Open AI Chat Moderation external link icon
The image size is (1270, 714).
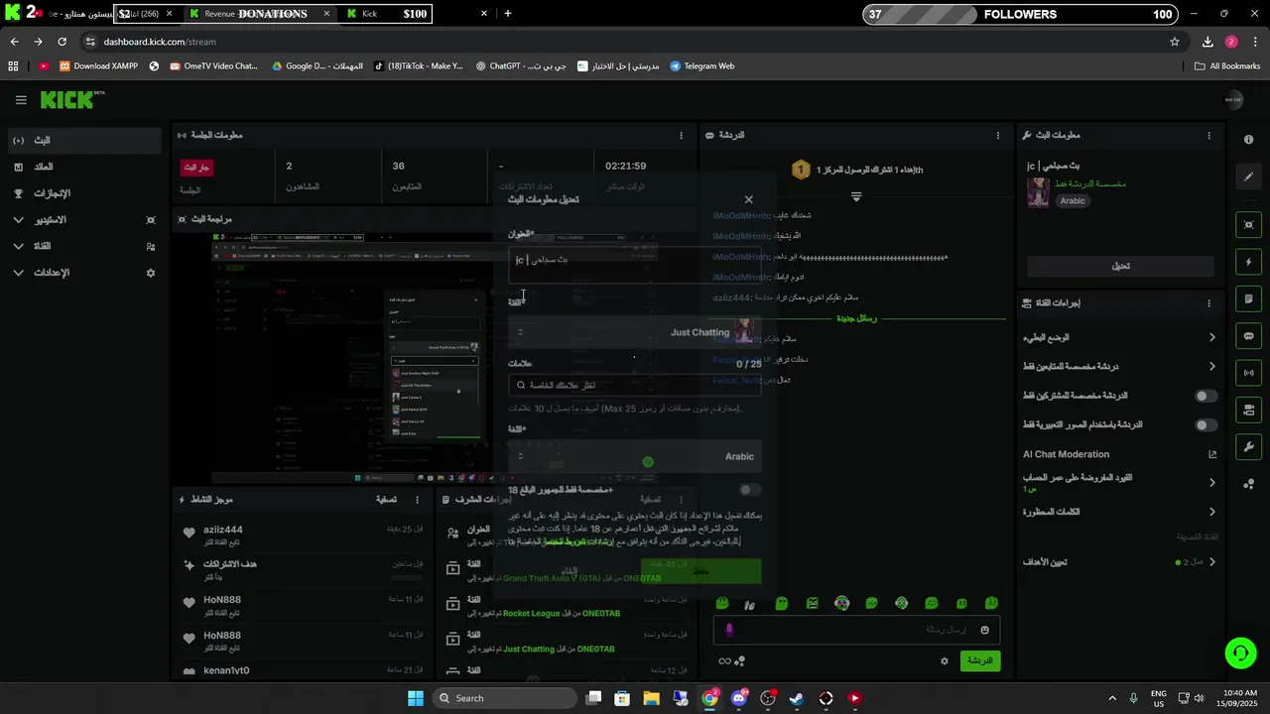click(1212, 454)
